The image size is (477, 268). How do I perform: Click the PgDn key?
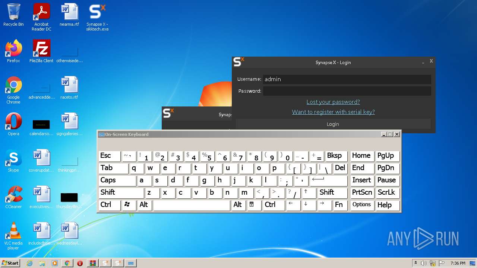(x=388, y=168)
